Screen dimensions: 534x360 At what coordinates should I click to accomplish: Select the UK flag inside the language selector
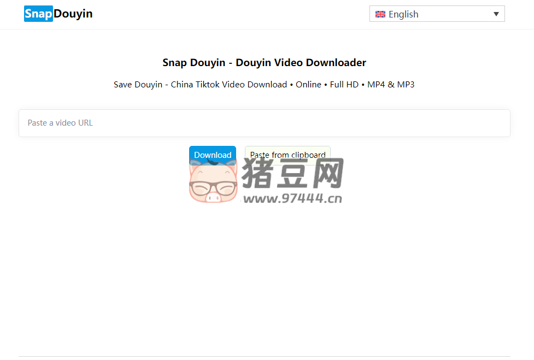(380, 14)
